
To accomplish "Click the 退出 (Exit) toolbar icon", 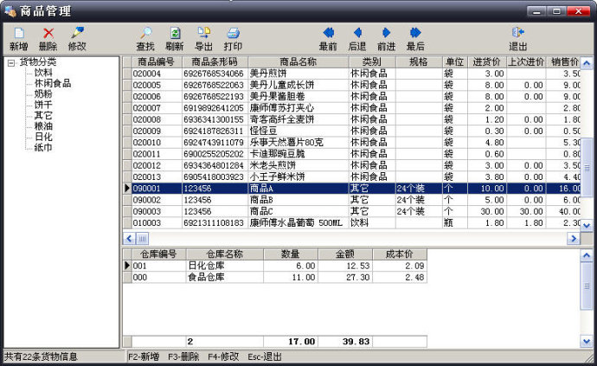I will pos(518,33).
